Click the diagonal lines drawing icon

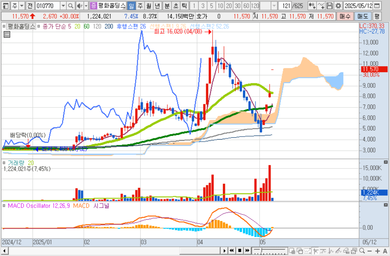[339, 251]
